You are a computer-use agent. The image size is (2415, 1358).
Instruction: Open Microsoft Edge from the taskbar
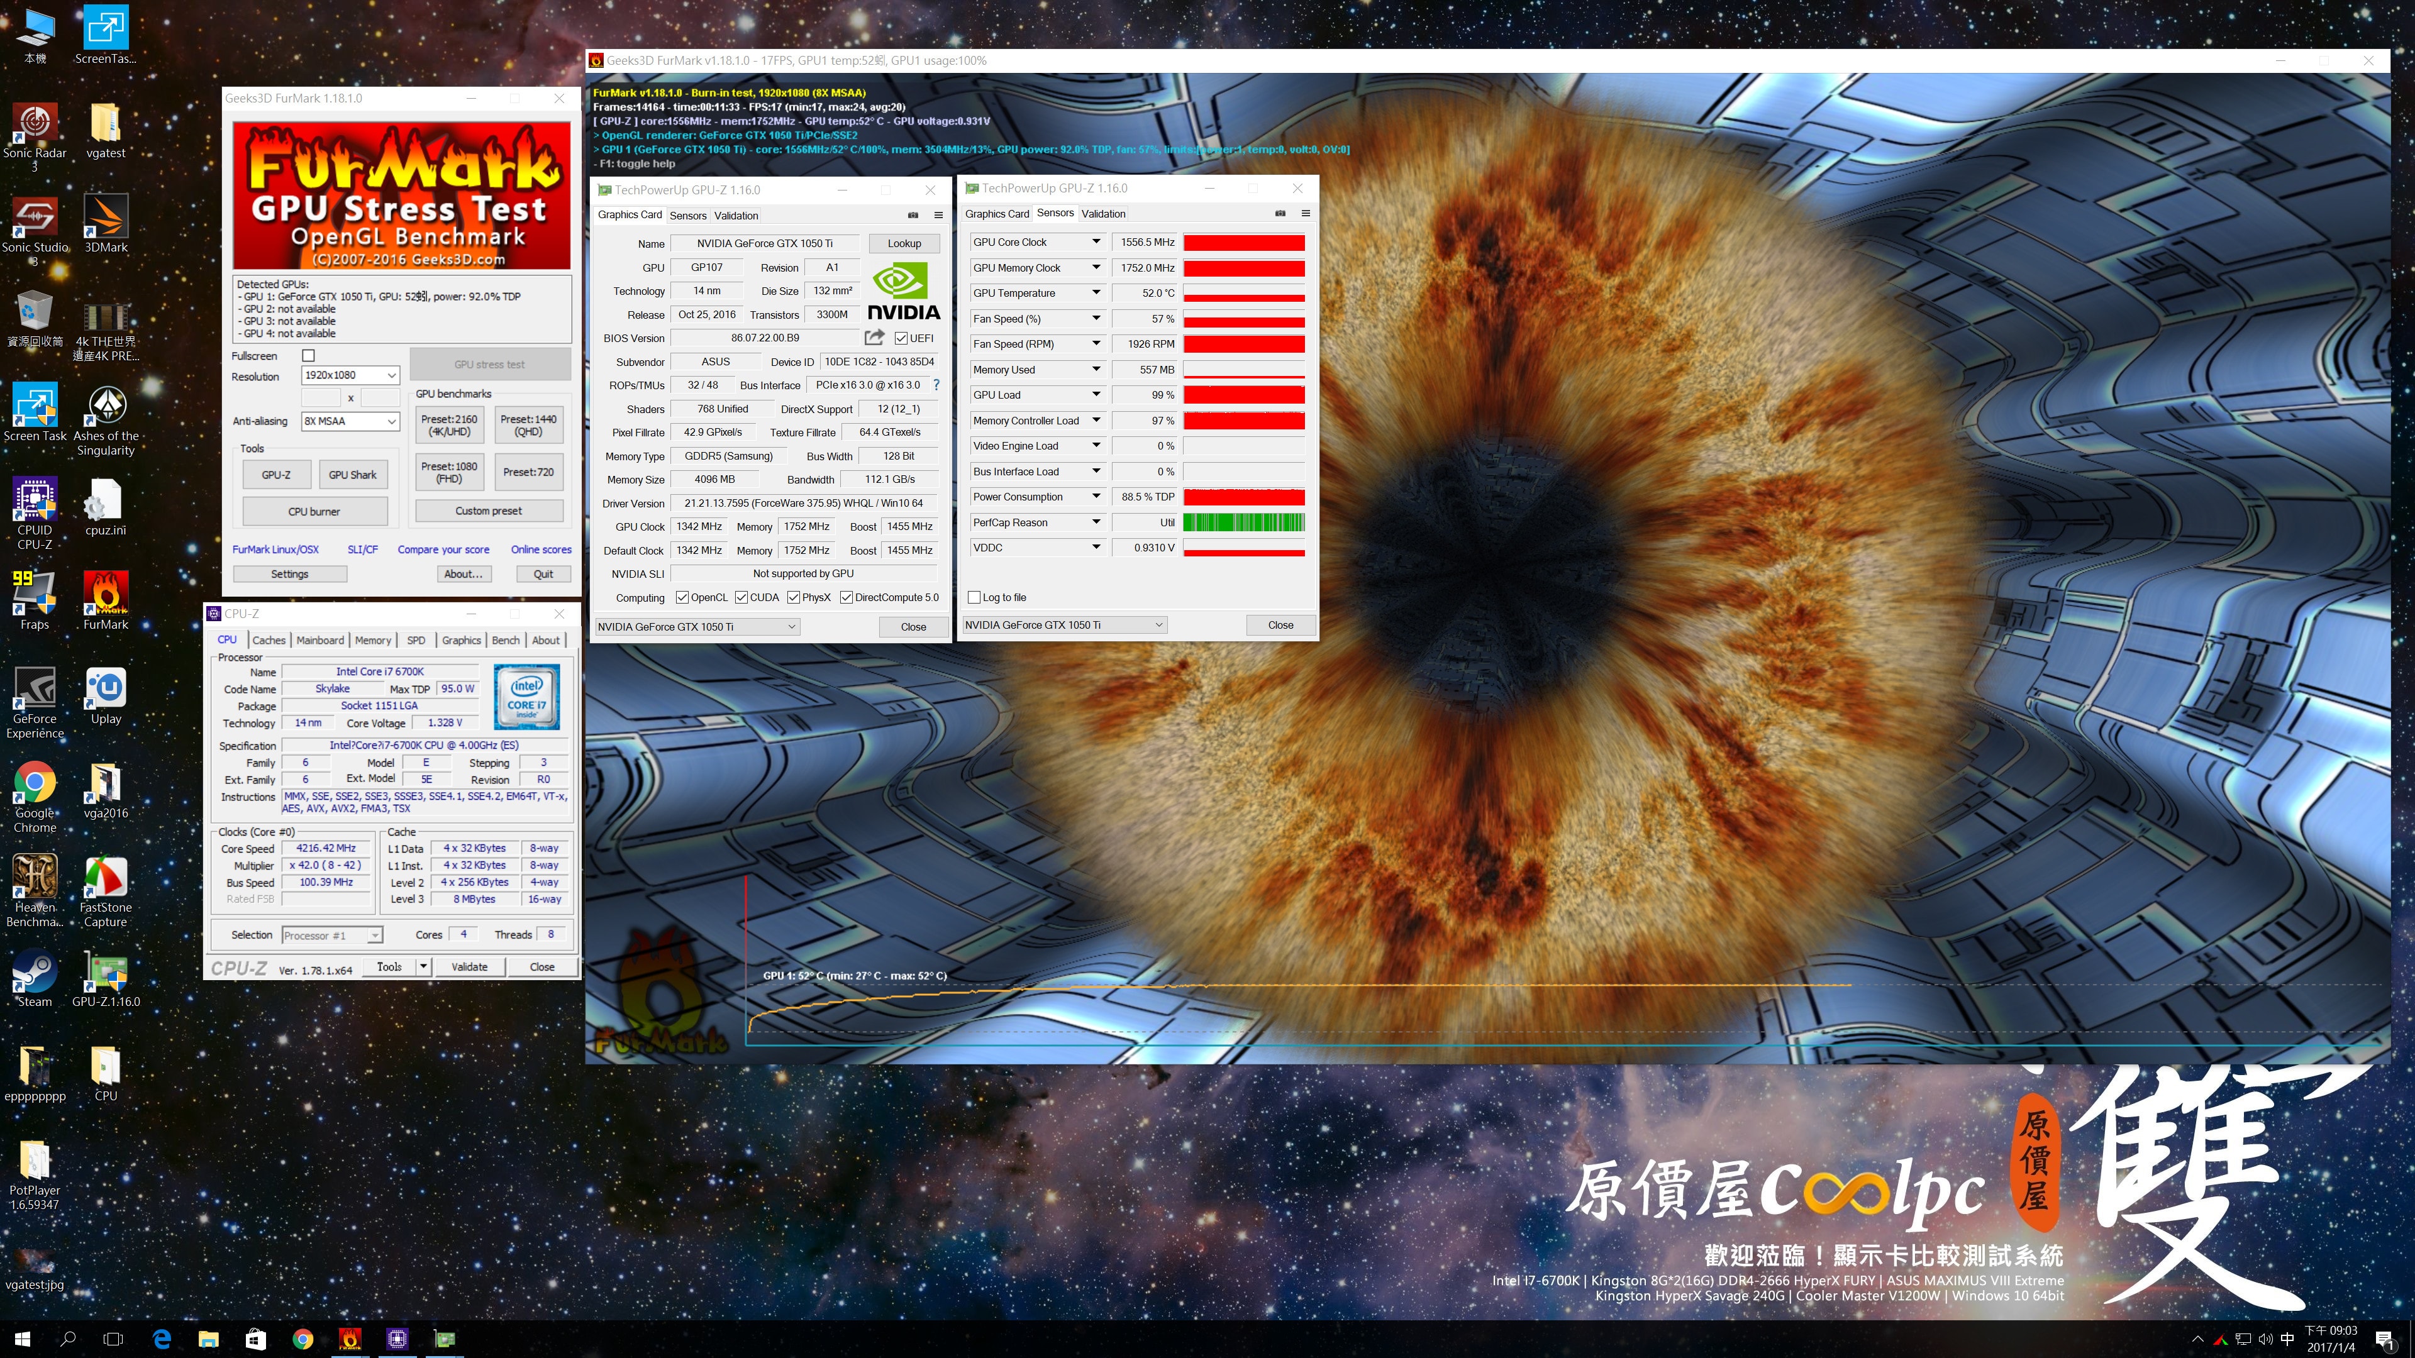(x=161, y=1339)
